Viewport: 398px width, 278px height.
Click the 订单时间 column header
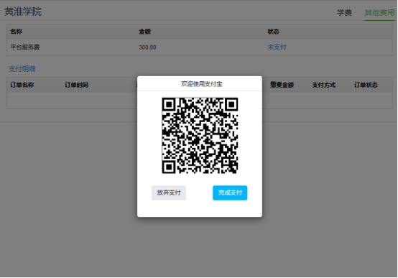[76, 85]
